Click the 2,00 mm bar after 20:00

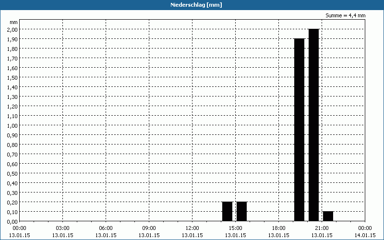pyautogui.click(x=314, y=125)
